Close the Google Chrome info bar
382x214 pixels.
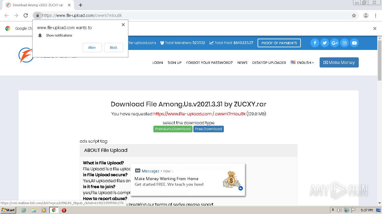(375, 29)
